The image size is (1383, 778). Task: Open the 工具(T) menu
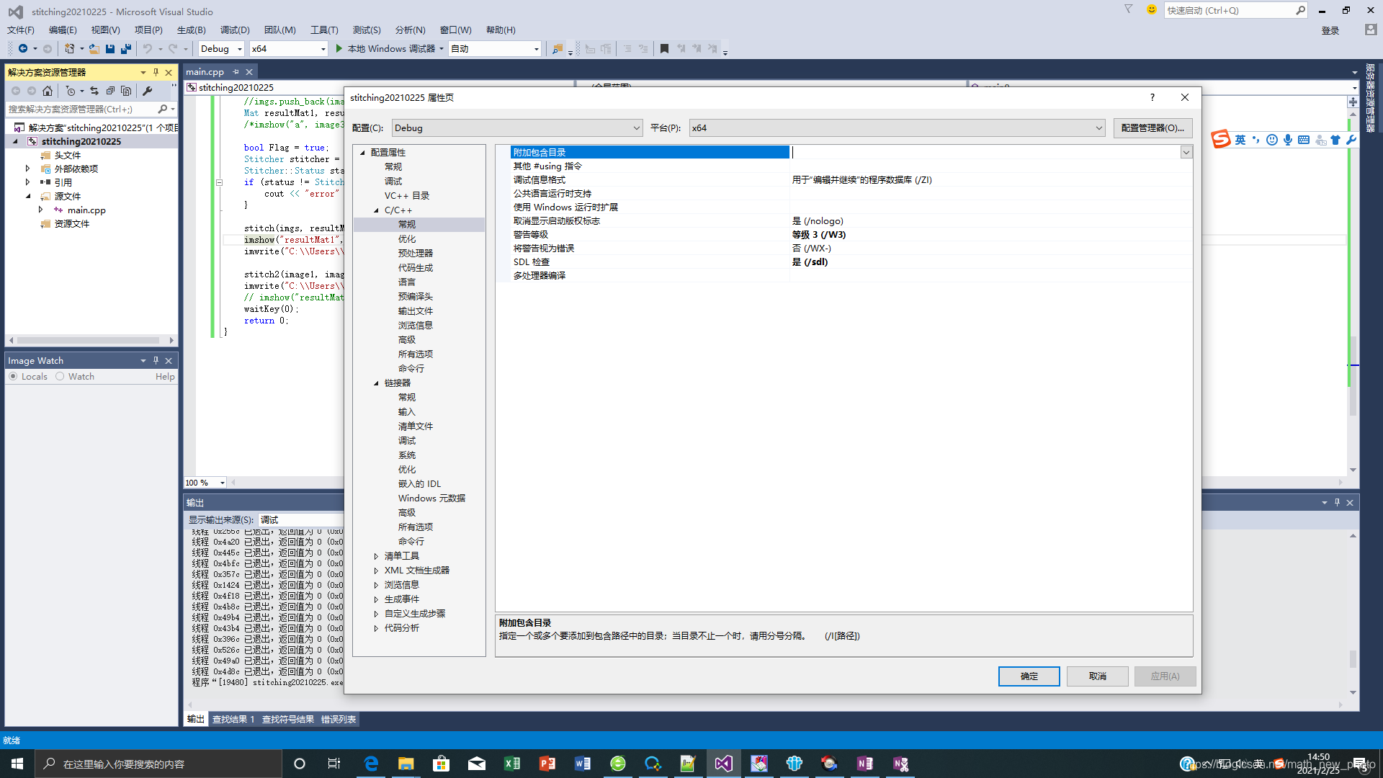324,30
